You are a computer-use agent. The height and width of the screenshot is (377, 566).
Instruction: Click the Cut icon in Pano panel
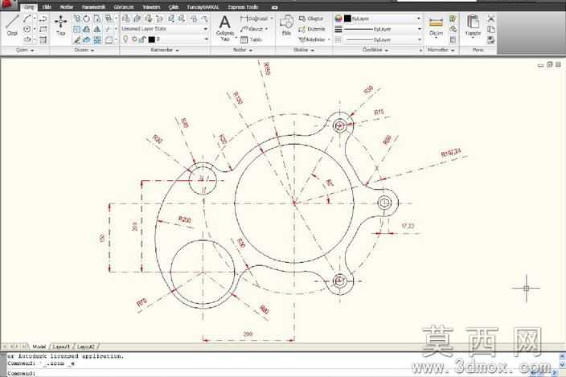coord(491,18)
